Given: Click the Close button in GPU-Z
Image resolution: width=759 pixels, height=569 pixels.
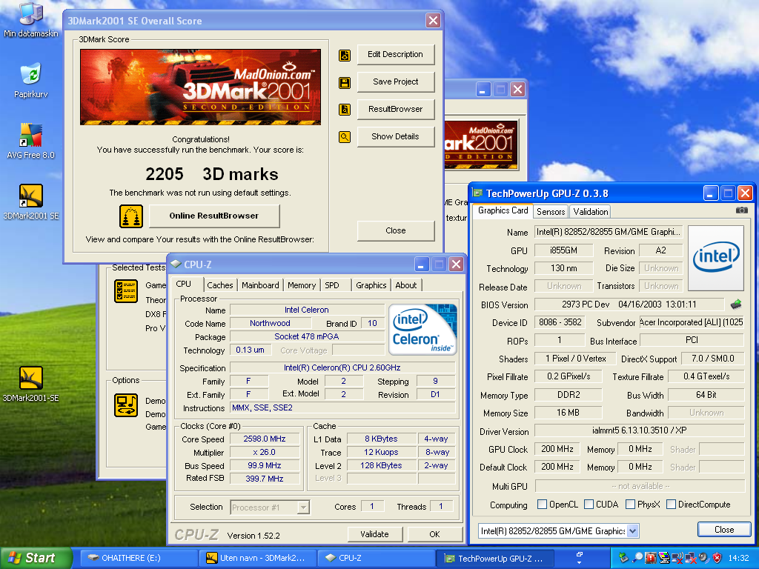Looking at the screenshot, I should (x=724, y=529).
